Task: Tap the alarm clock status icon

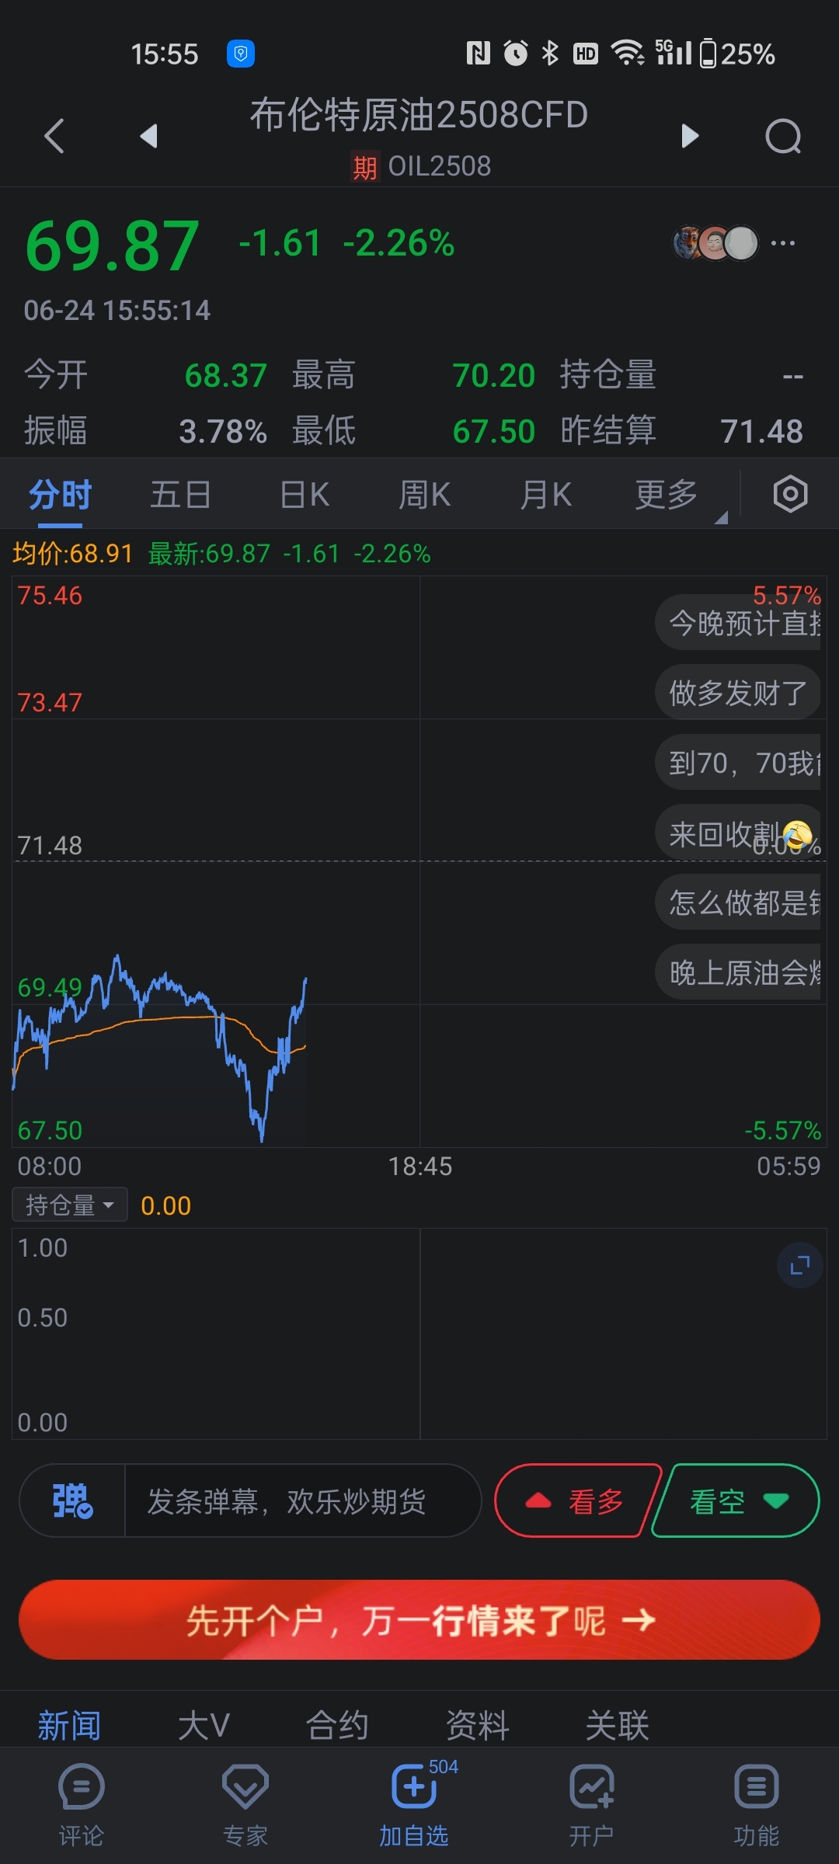Action: [x=516, y=54]
